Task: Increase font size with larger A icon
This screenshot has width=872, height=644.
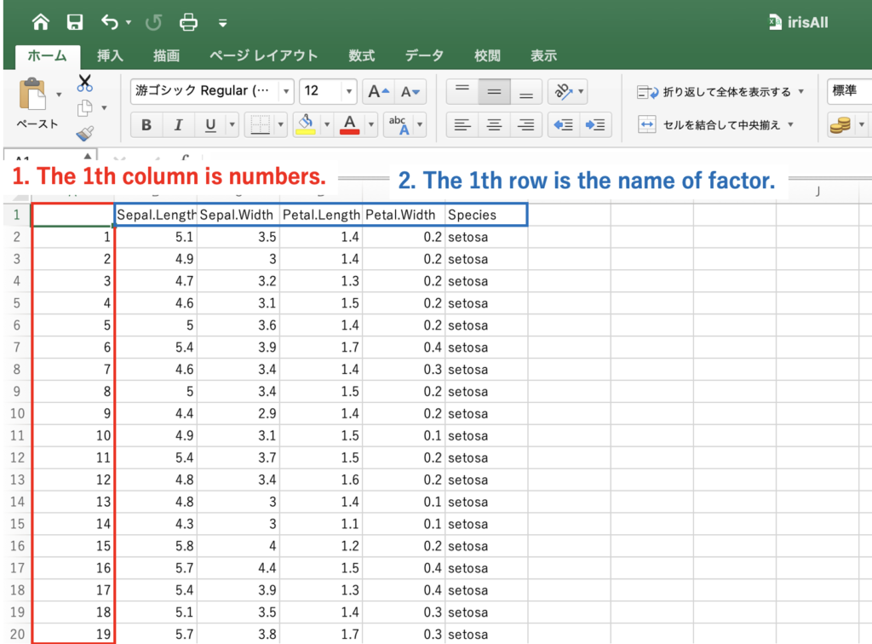Action: (x=377, y=91)
